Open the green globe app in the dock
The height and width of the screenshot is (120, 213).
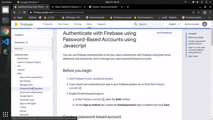[x=5, y=52]
